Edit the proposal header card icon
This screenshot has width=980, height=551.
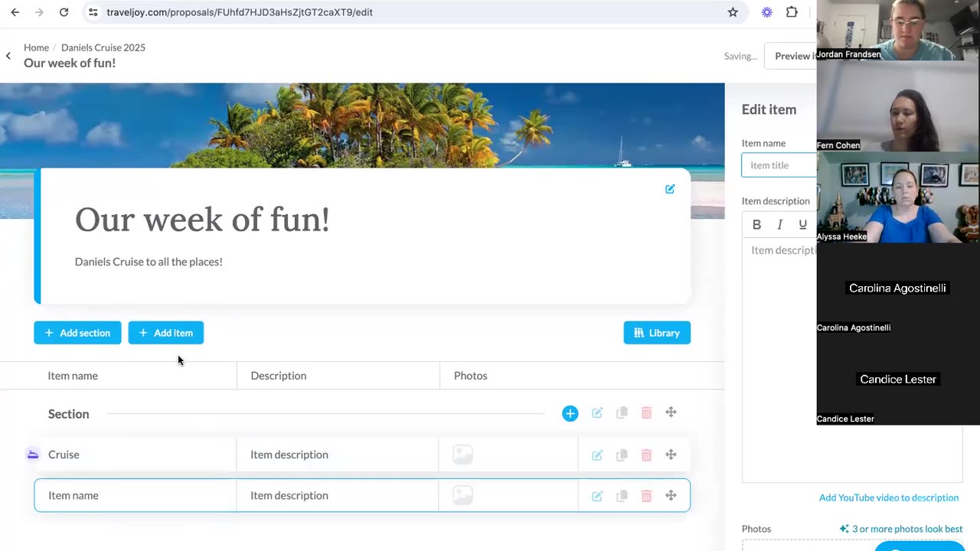pyautogui.click(x=670, y=189)
